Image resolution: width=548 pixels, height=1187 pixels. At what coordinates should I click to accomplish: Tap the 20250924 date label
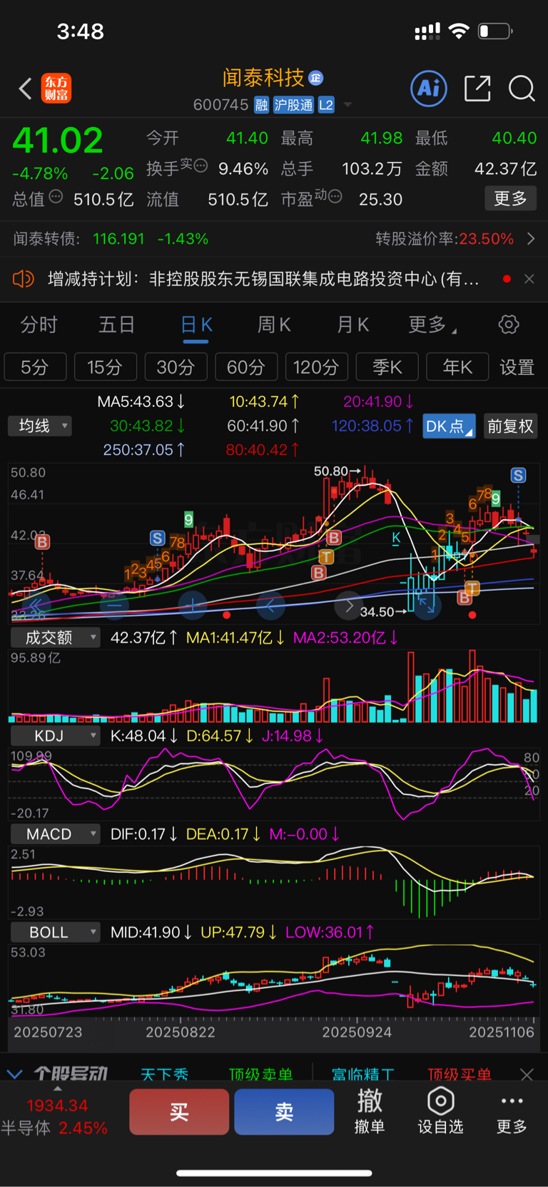[x=357, y=1032]
